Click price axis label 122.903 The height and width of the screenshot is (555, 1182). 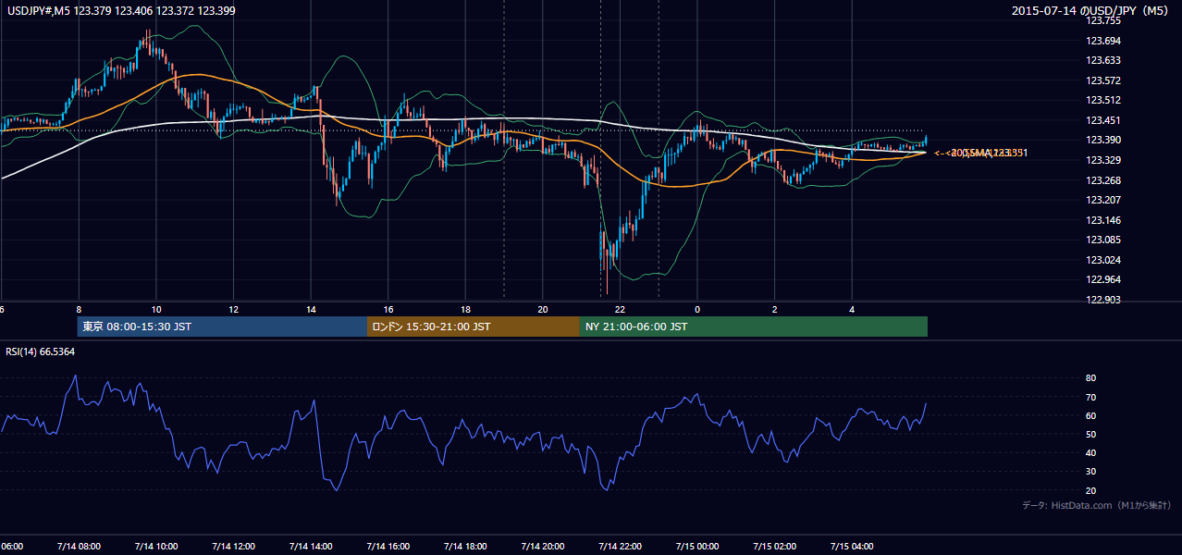click(1102, 300)
